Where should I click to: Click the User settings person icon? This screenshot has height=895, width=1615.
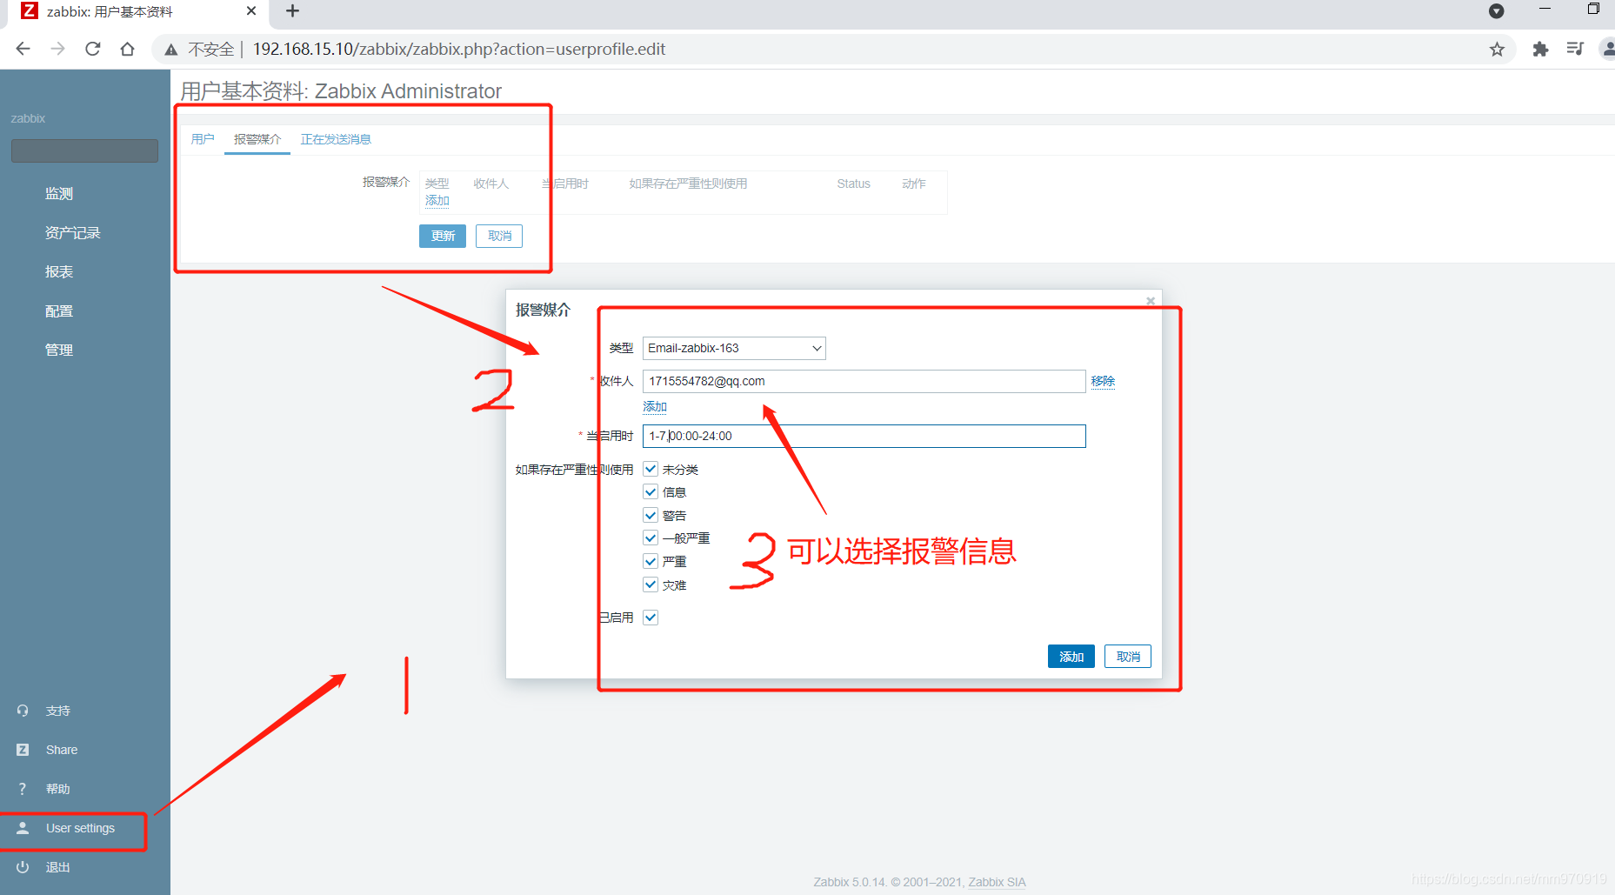(x=23, y=828)
